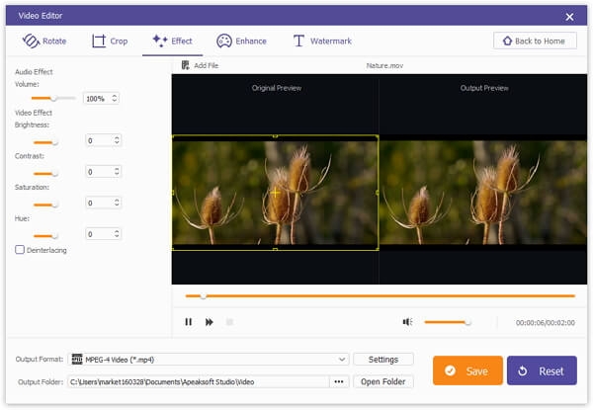Browse output folder with ellipsis button

339,381
